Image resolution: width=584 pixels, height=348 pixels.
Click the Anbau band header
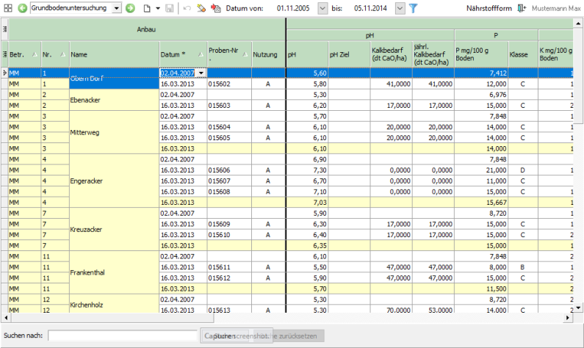145,29
